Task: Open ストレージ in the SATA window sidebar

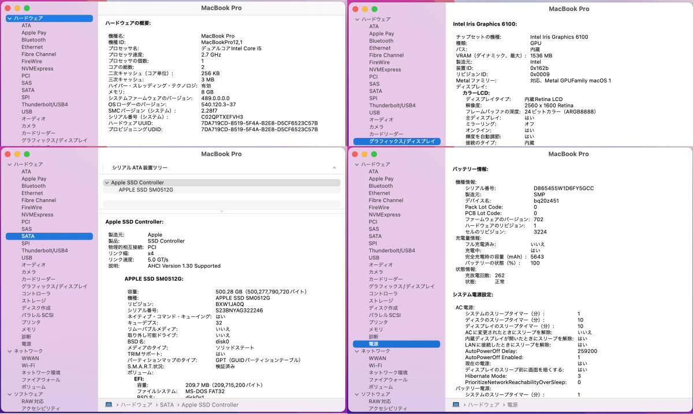Action: (33, 301)
